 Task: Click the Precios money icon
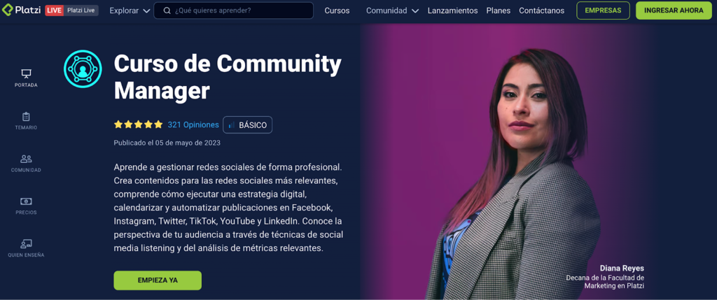(26, 201)
